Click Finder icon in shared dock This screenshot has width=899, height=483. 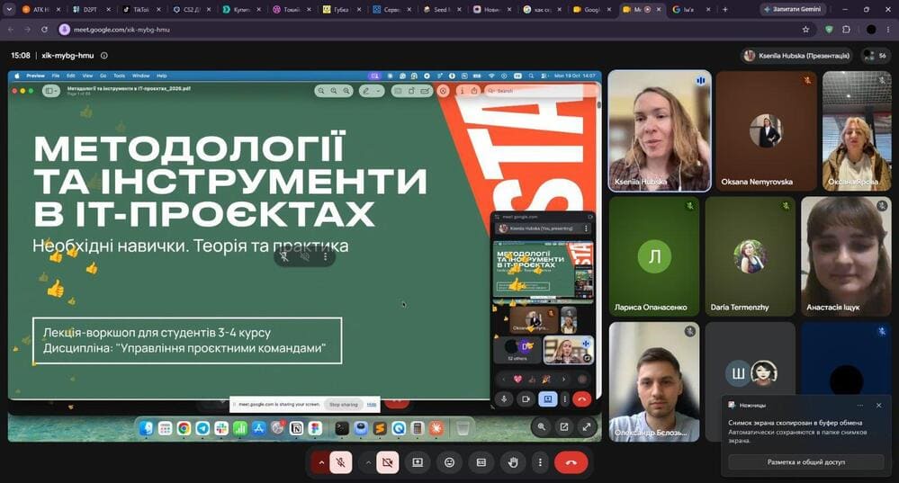pyautogui.click(x=147, y=428)
